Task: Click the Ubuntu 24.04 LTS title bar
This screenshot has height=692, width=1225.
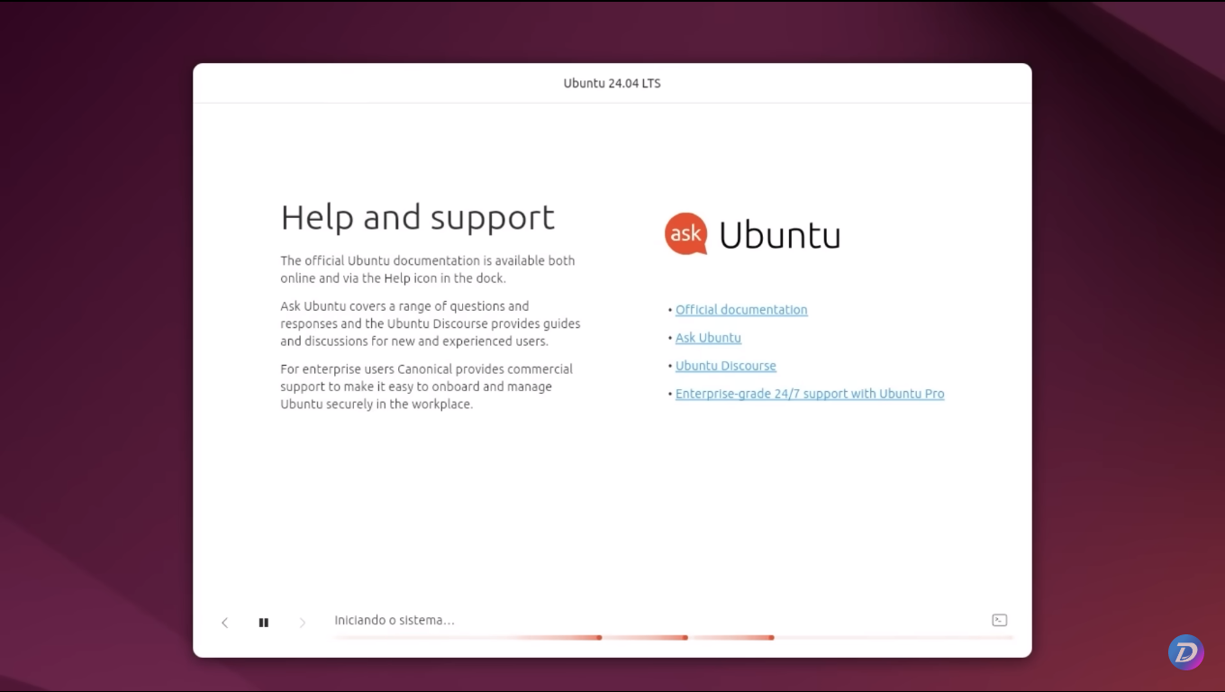Action: click(x=612, y=82)
